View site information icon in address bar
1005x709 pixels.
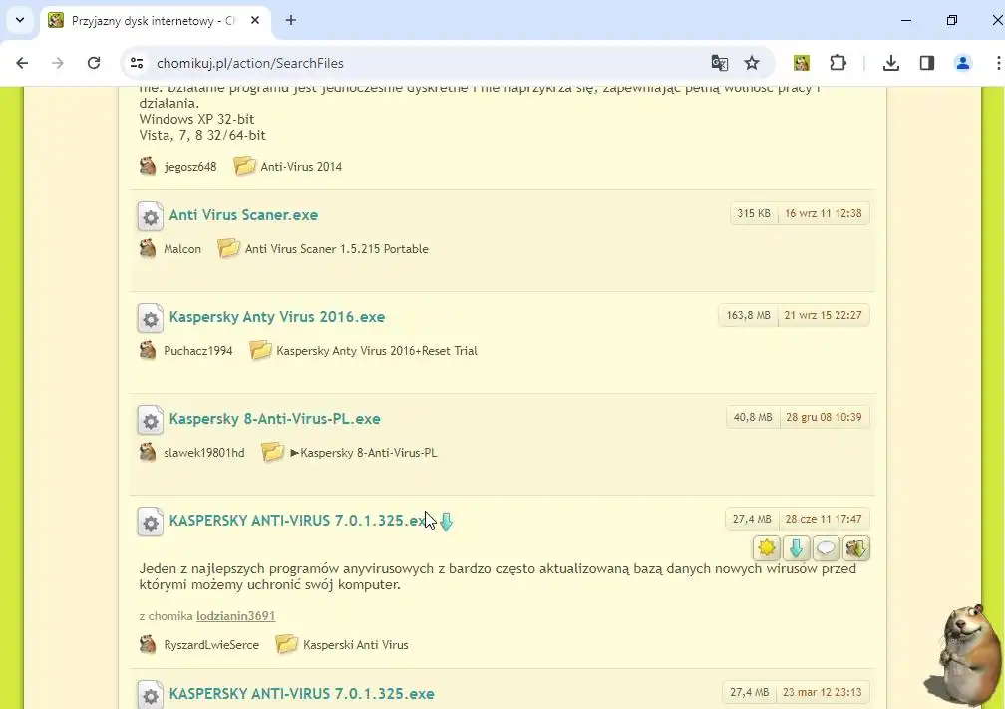click(x=137, y=63)
